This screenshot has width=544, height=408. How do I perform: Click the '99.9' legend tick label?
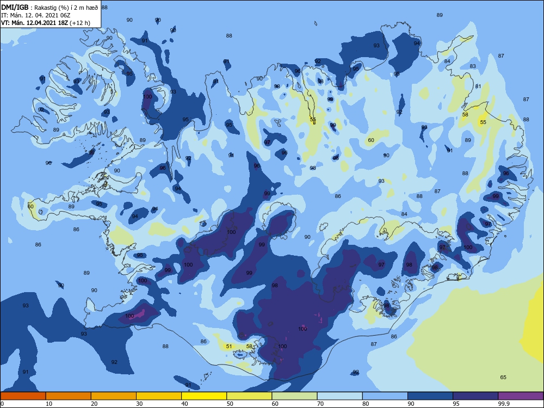tap(503, 404)
